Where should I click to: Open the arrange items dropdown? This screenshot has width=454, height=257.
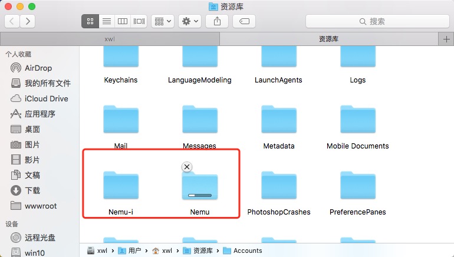(x=162, y=21)
